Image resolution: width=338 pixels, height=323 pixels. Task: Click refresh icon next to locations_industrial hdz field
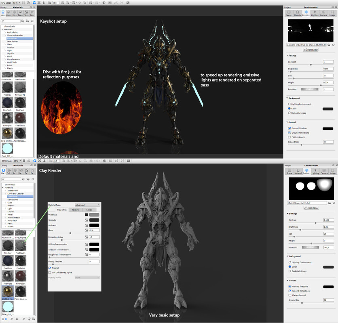333,45
